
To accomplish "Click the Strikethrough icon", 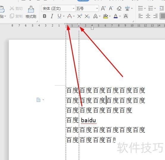I will (70, 16).
